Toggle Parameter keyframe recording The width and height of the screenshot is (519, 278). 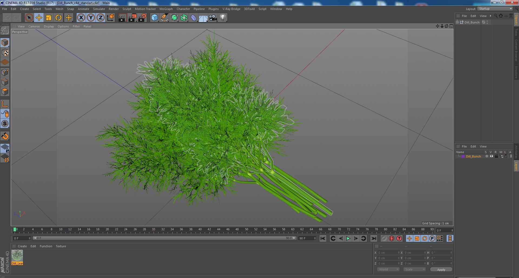(432, 238)
